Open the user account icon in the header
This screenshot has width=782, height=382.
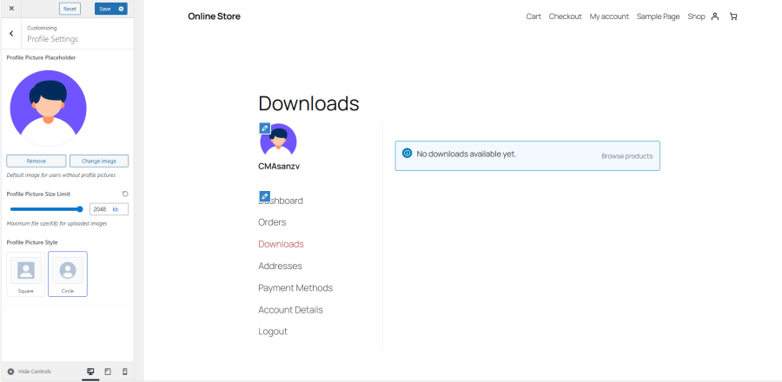715,16
